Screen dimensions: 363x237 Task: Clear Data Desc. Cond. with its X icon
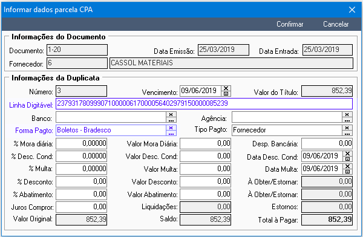347,154
